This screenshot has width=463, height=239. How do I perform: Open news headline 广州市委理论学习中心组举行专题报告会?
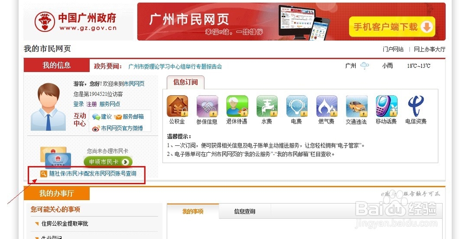point(175,66)
